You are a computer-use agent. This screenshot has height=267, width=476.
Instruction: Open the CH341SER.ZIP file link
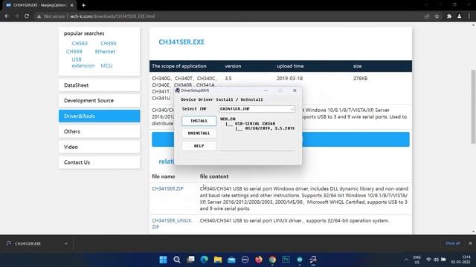(x=167, y=188)
